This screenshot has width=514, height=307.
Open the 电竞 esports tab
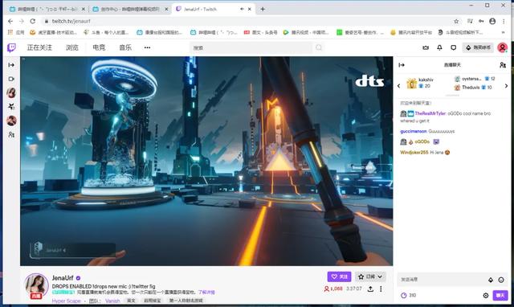point(99,47)
